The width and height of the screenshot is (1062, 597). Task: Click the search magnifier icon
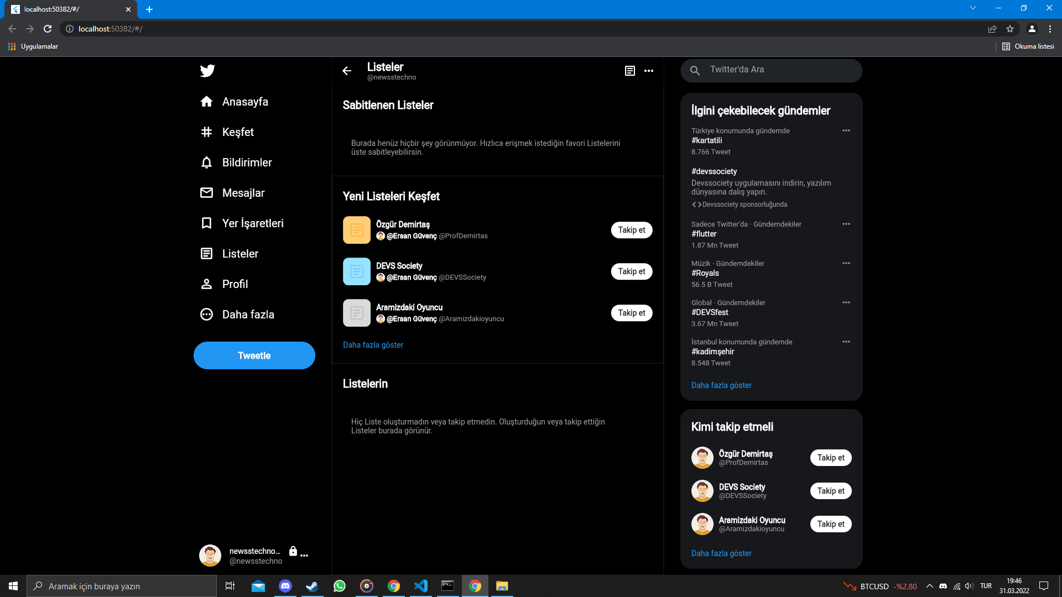pyautogui.click(x=695, y=70)
